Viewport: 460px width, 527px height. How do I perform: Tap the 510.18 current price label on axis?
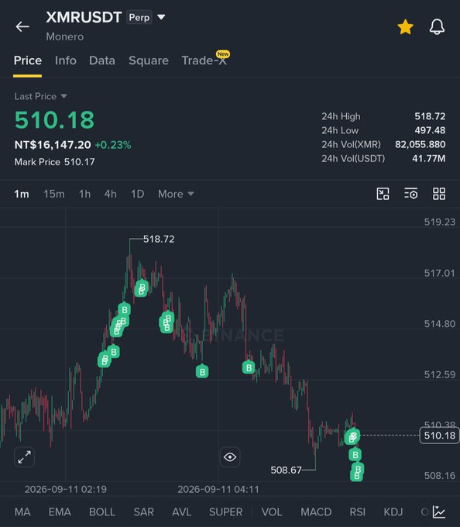[440, 436]
